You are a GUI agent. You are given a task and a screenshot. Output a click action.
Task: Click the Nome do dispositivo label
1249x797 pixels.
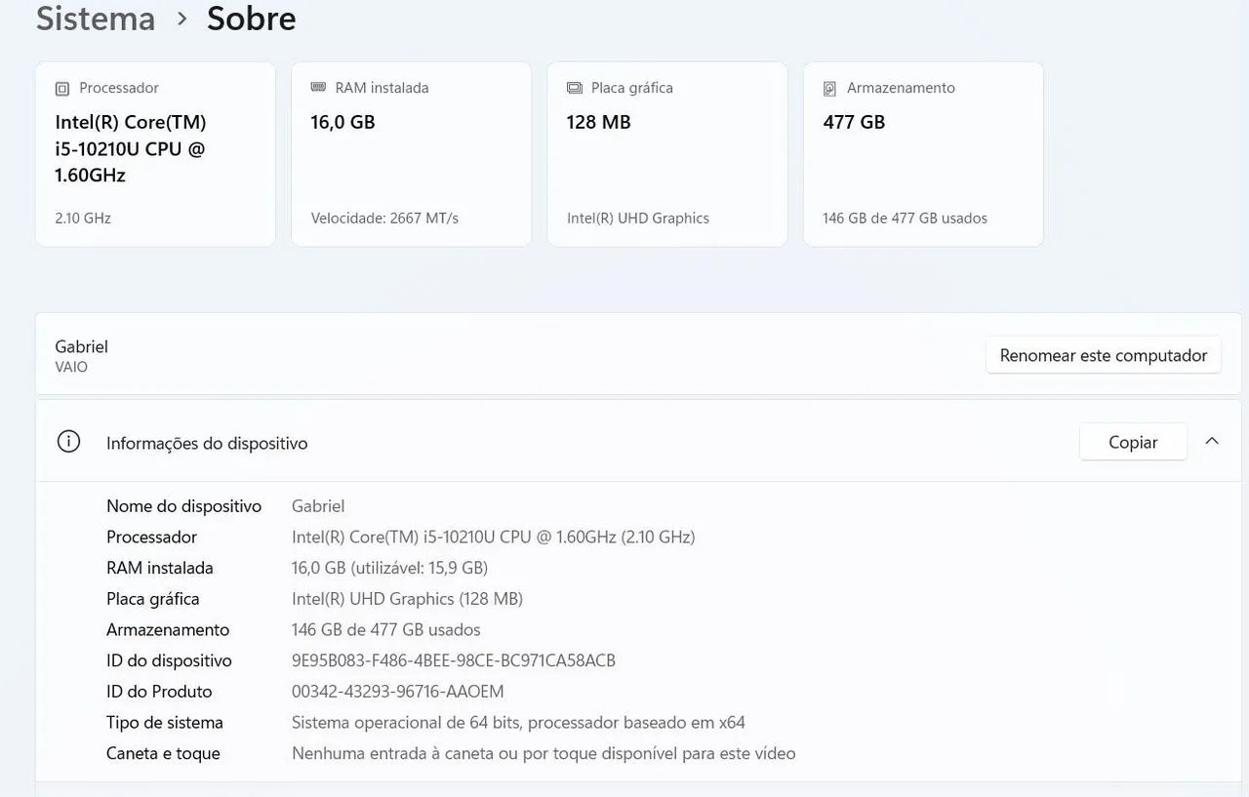[184, 506]
